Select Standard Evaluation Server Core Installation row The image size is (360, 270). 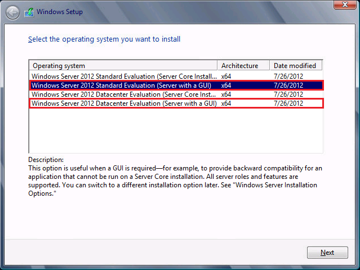point(124,76)
